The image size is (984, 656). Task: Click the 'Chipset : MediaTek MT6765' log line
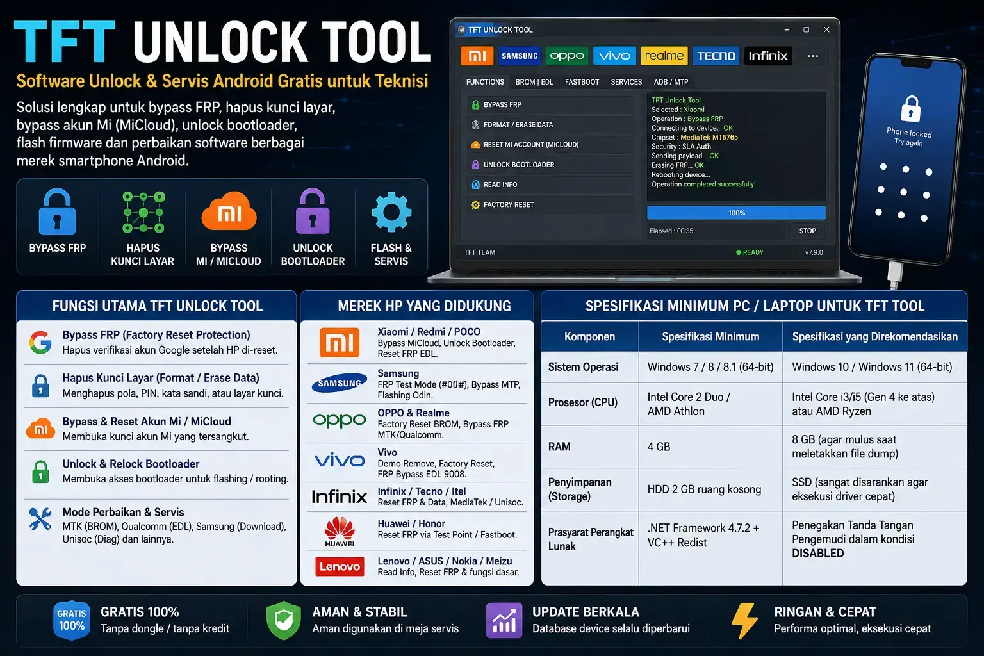pos(694,137)
